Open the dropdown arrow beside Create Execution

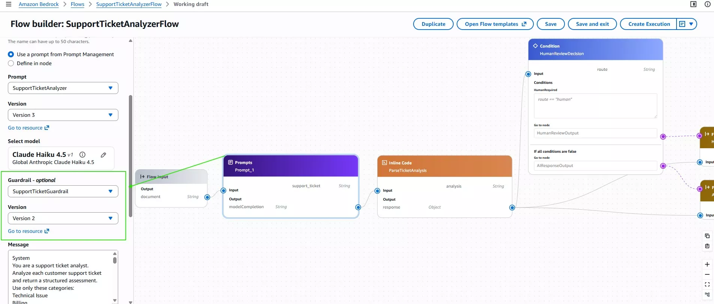point(691,24)
